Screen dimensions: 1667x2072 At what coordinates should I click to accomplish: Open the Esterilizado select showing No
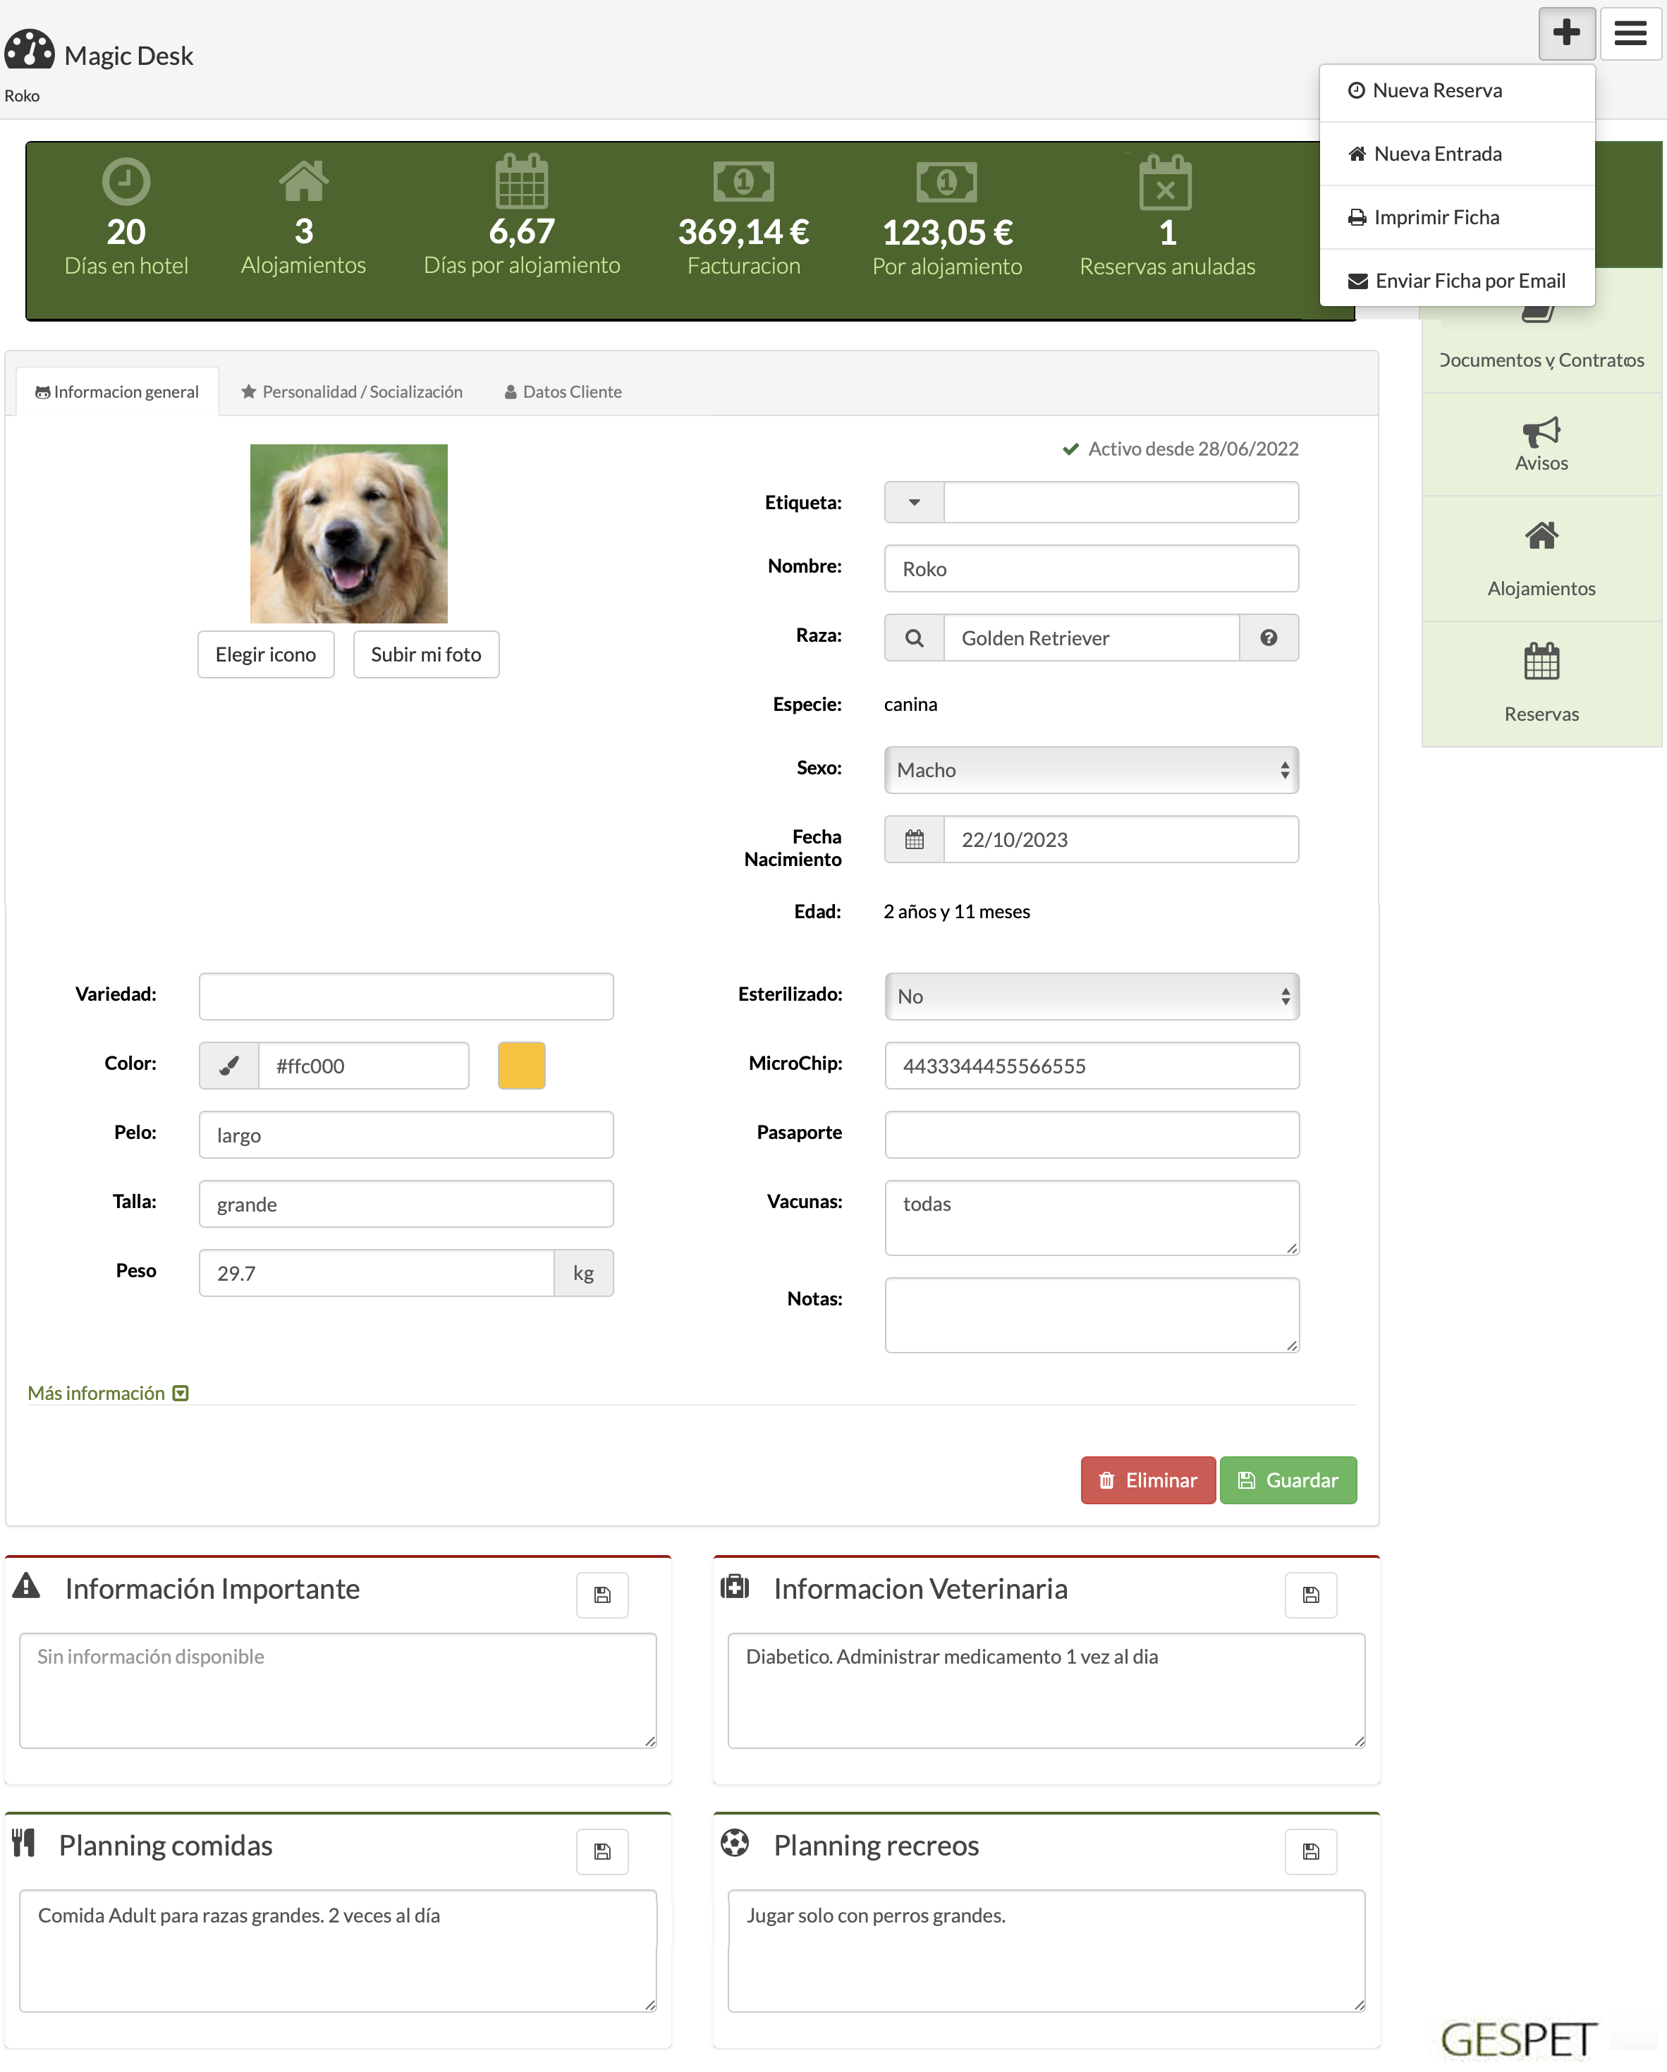1092,996
